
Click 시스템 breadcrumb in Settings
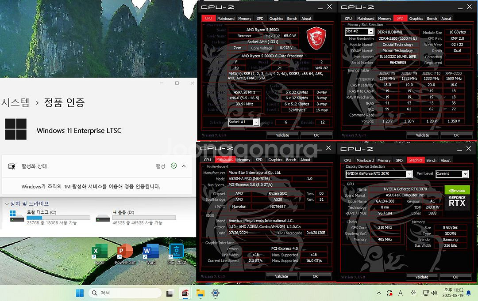tap(15, 102)
